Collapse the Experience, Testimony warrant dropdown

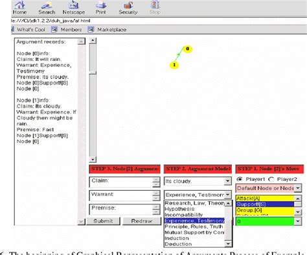click(227, 195)
